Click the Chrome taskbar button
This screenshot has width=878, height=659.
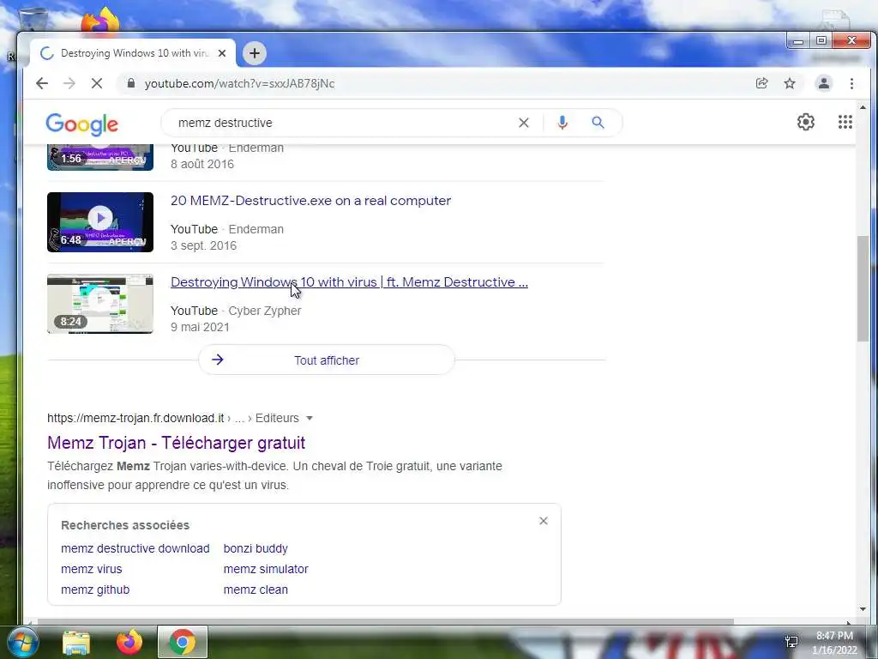pos(183,642)
